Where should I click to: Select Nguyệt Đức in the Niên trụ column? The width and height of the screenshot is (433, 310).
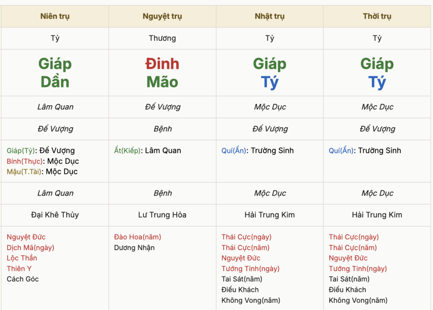click(x=26, y=237)
